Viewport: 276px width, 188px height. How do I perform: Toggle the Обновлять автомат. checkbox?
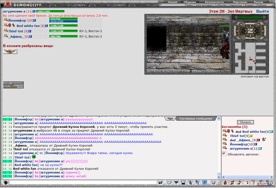(x=224, y=154)
